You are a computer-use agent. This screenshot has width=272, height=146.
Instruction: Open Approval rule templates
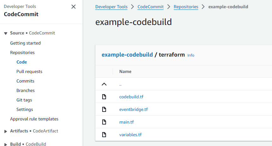[34, 119]
